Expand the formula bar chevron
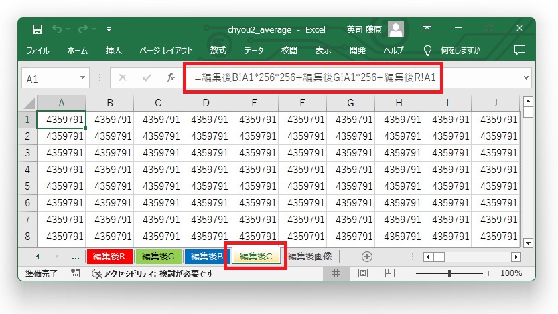 click(x=526, y=77)
